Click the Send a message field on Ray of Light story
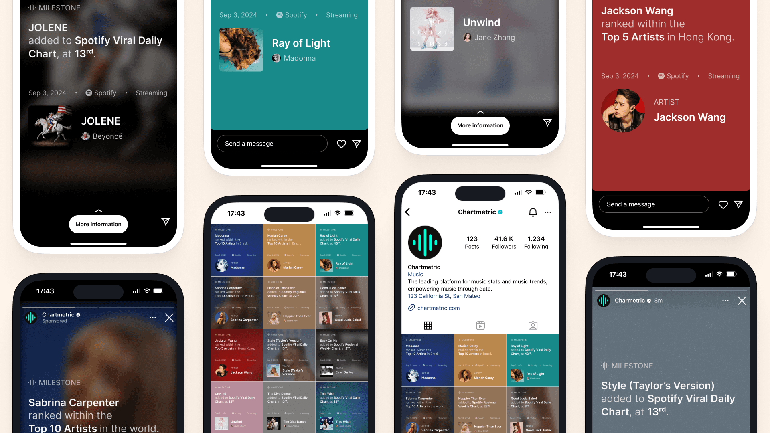 click(272, 143)
